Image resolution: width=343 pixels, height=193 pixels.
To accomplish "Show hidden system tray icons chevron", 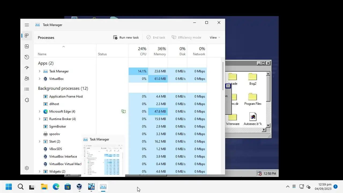I will [x=288, y=187].
